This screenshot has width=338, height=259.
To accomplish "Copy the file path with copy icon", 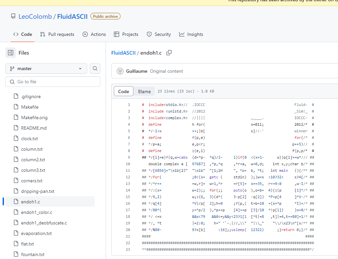I will (x=169, y=53).
